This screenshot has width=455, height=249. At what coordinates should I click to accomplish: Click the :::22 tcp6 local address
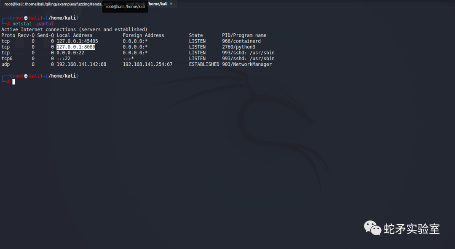tap(63, 59)
